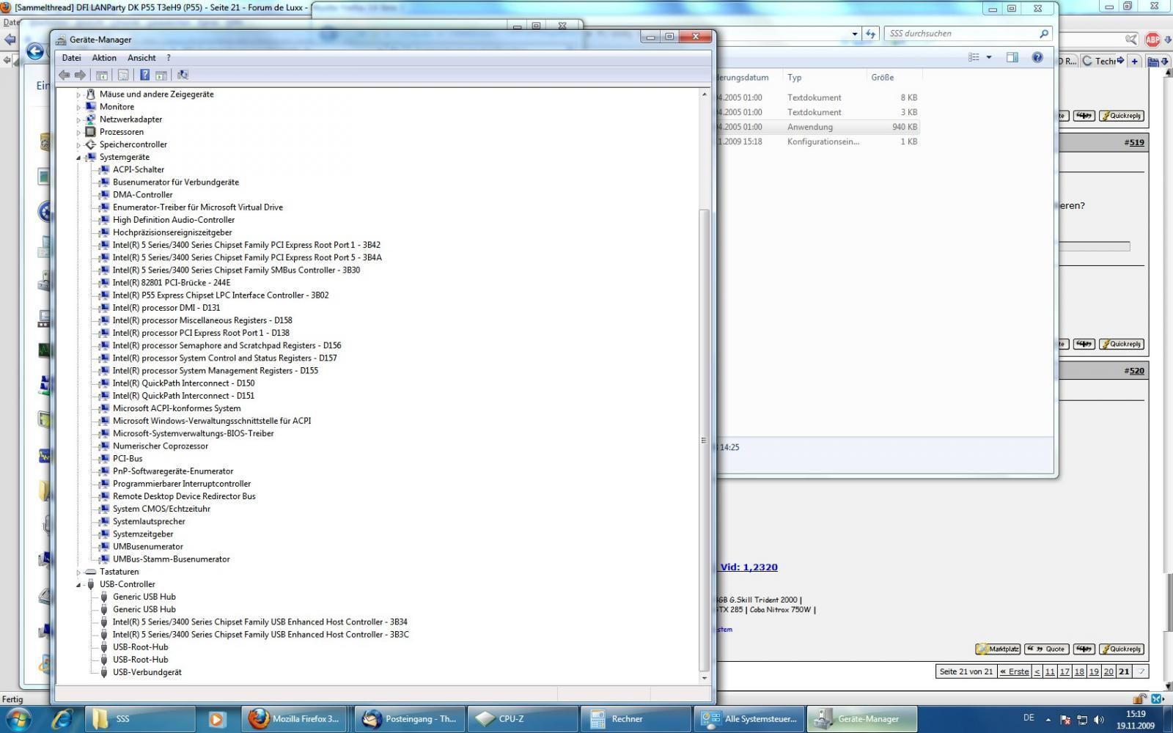Click the back arrow in Geräte-Manager toolbar
The image size is (1173, 733).
(65, 75)
